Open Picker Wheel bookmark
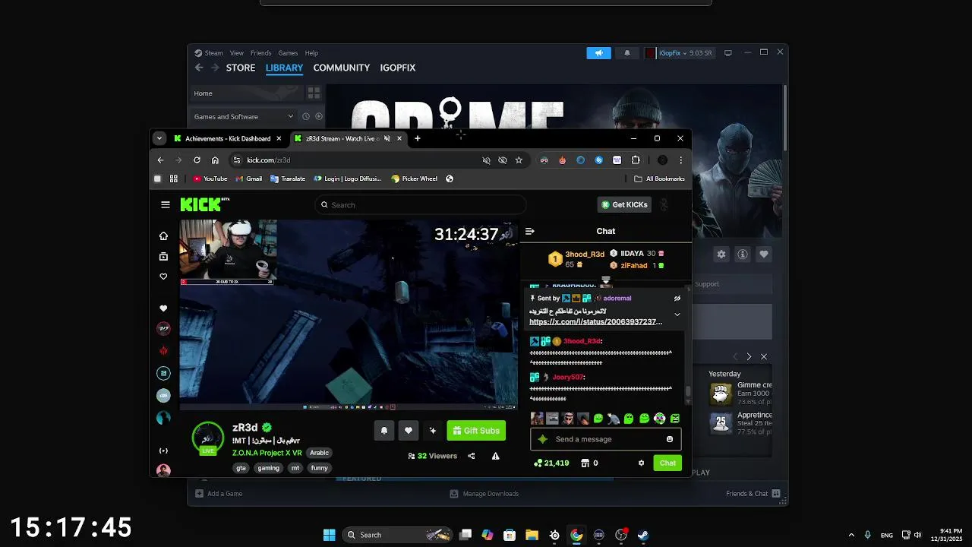The image size is (972, 547). 415,179
